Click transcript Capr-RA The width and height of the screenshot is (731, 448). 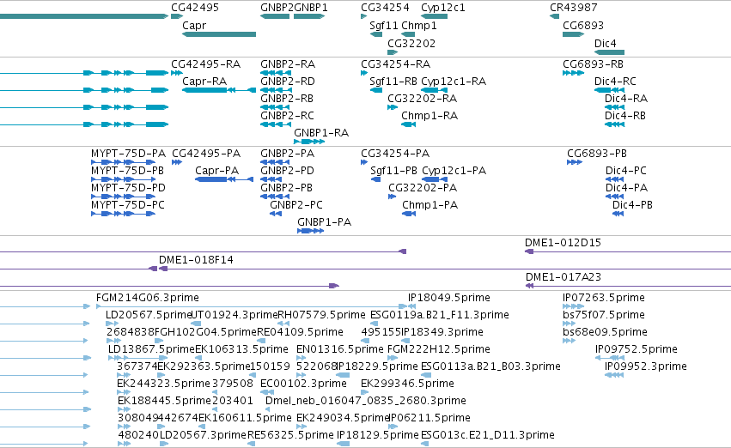tap(204, 82)
